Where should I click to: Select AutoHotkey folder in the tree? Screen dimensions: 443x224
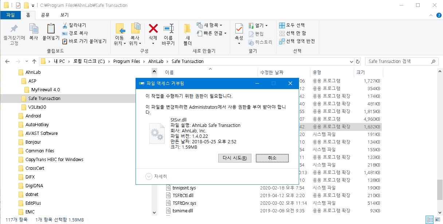(x=37, y=124)
